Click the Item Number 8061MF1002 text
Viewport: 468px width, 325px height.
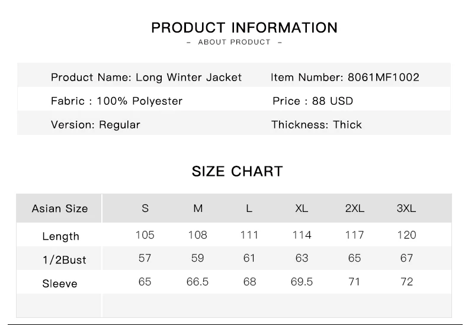click(x=345, y=78)
